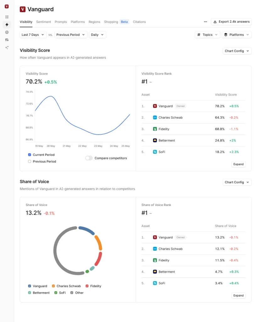
Task: Click the SoFi icon in Share of Voice table
Action: coord(155,283)
